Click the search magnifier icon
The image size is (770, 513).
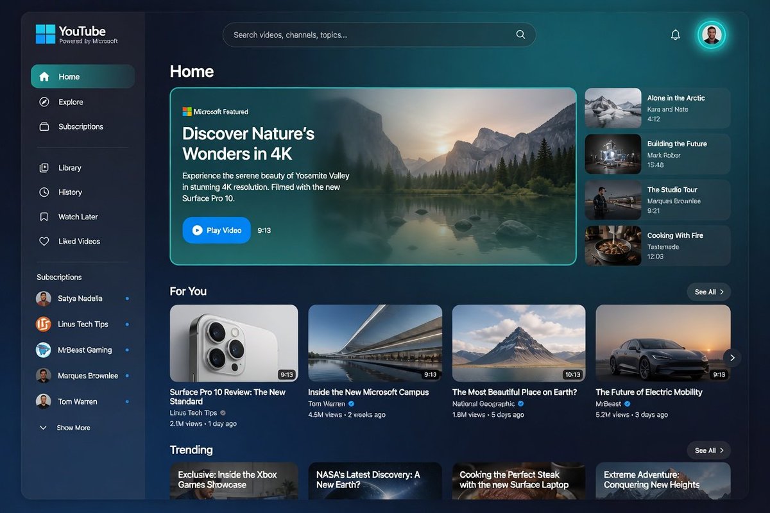[x=520, y=35]
